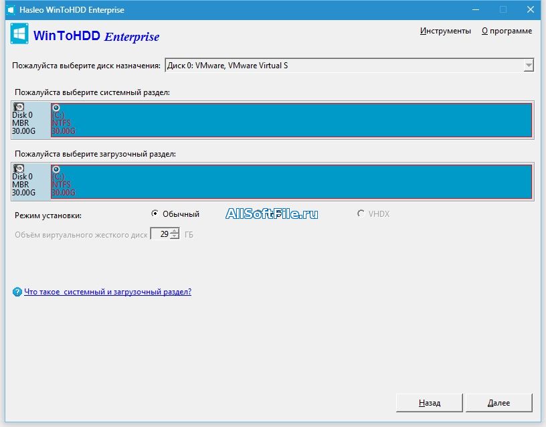Screen dimensions: 546x427
Task: Click the WinToHDD Windows logo icon
Action: (x=19, y=33)
